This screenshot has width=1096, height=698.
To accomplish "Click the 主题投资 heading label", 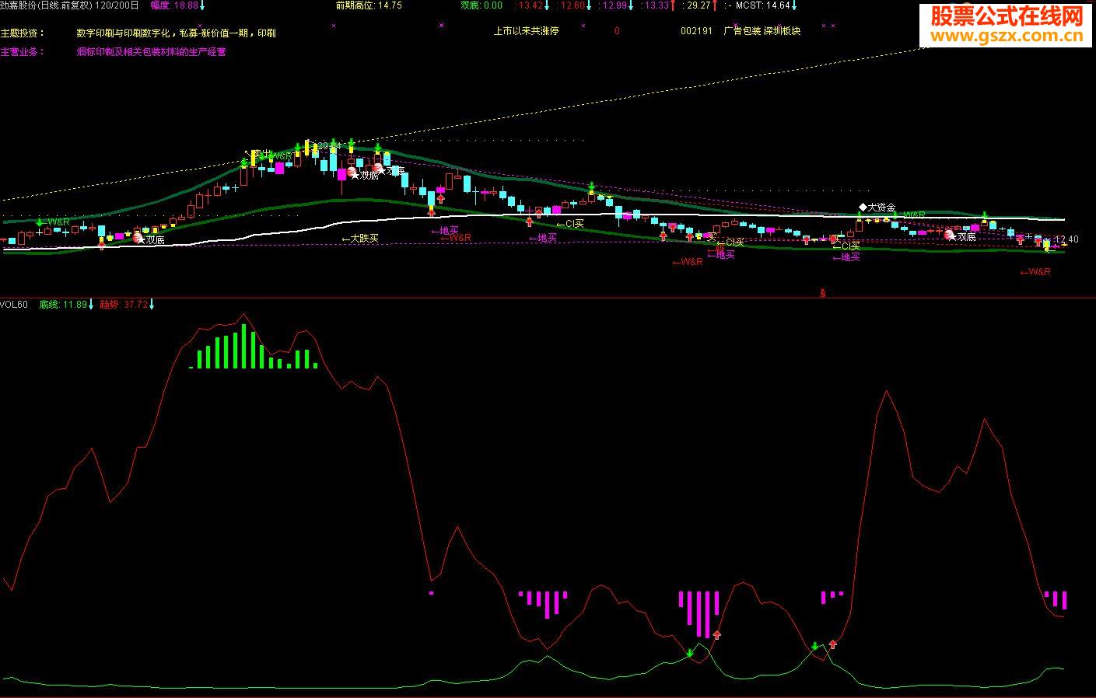I will (22, 33).
